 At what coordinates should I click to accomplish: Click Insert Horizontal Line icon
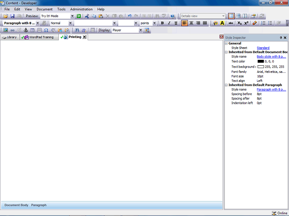pos(39,30)
